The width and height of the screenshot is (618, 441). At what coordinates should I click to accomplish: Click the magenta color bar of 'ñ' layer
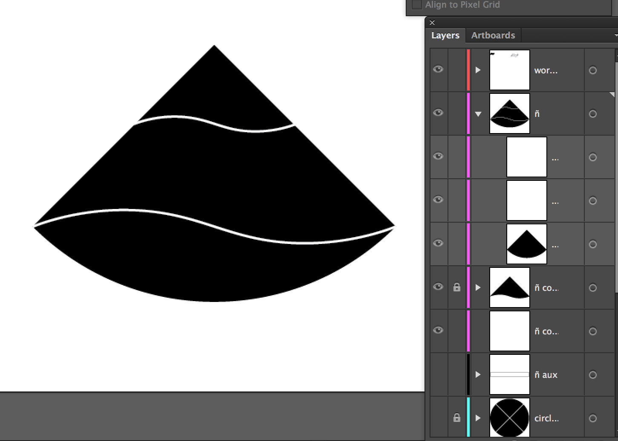468,113
